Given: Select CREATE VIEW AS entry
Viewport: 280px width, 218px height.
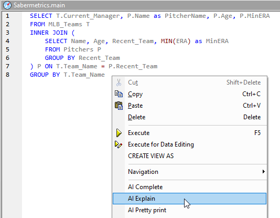Looking at the screenshot, I should click(189, 156).
